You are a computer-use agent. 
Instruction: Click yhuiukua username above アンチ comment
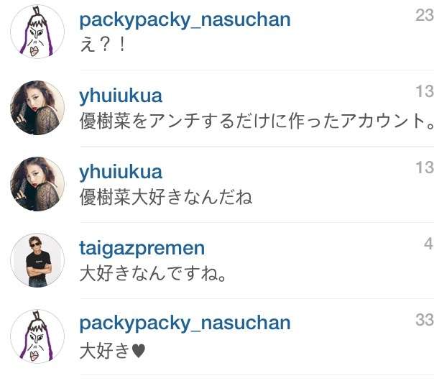point(121,96)
